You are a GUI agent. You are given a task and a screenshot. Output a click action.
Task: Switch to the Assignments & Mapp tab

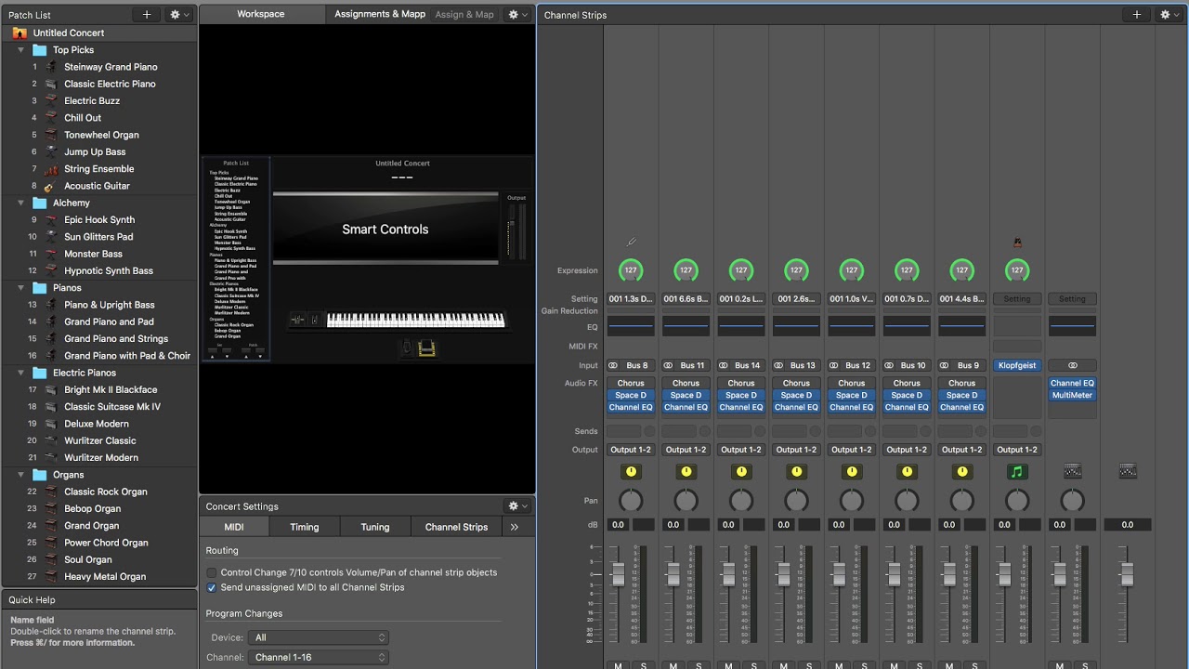click(380, 14)
